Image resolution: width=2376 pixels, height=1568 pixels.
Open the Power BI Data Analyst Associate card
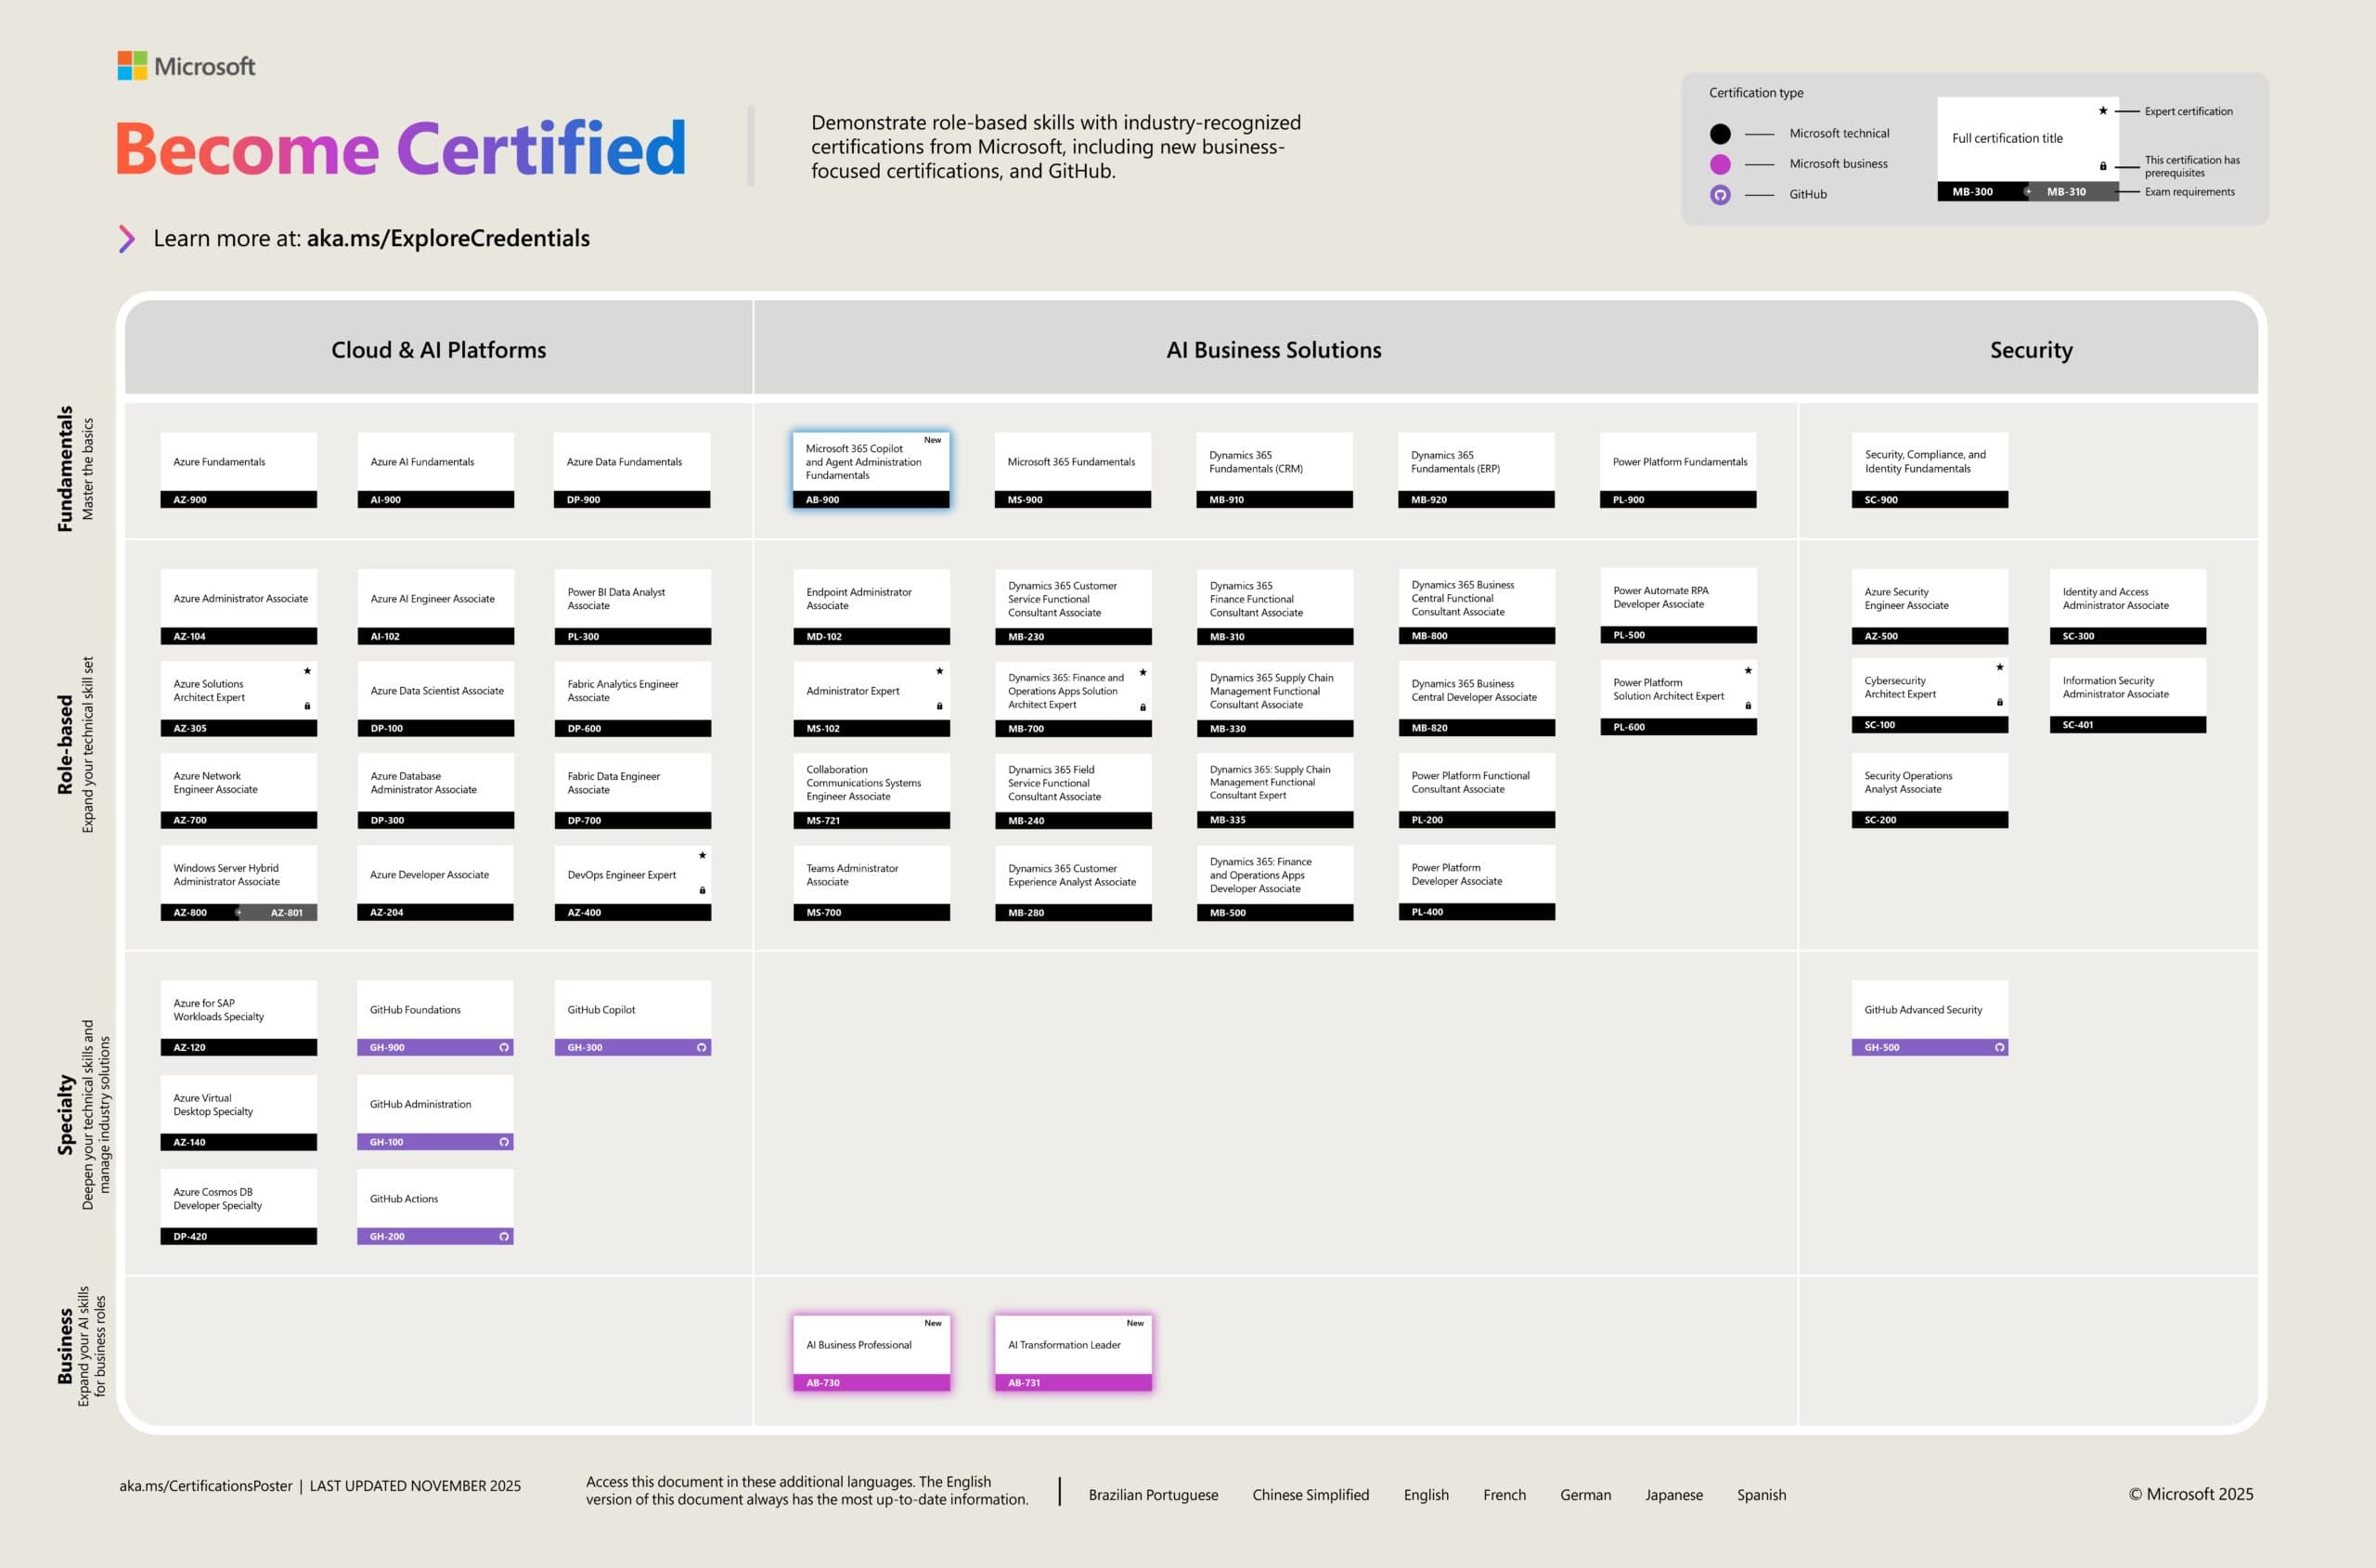point(633,607)
